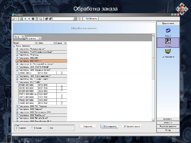Open the Тема grouping chip dropdown
The image size is (191, 143).
point(23,37)
